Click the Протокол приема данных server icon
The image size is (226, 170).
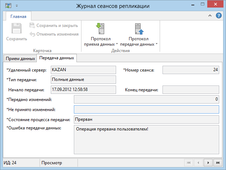coord(100,28)
